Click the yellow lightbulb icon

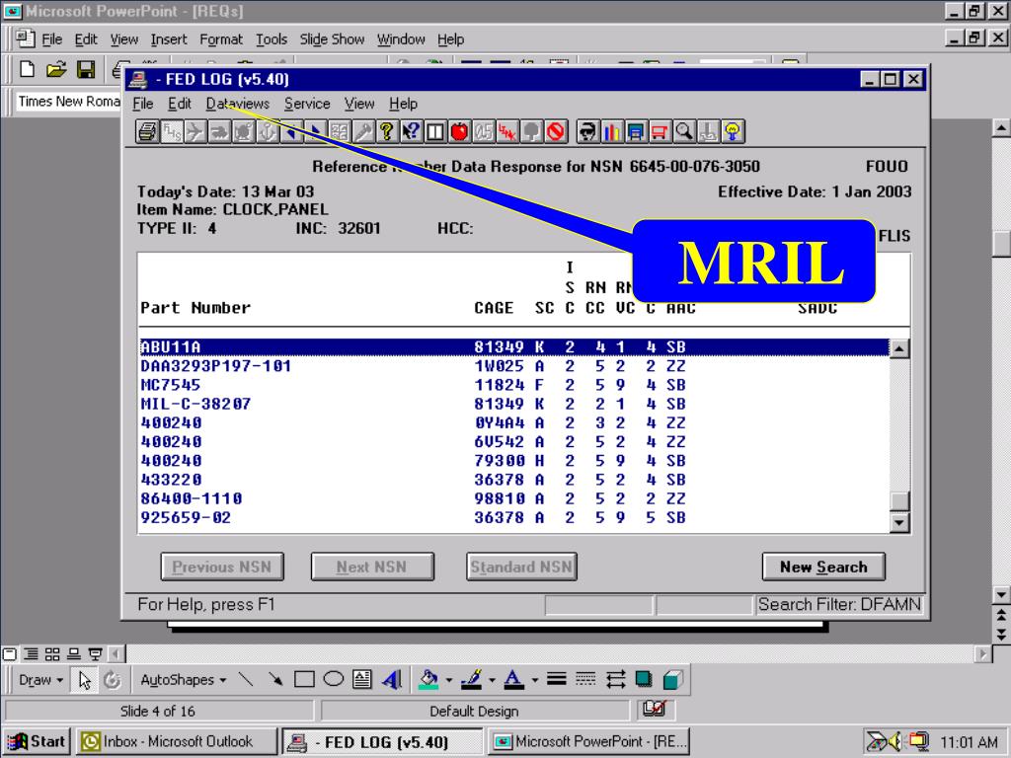pyautogui.click(x=733, y=131)
